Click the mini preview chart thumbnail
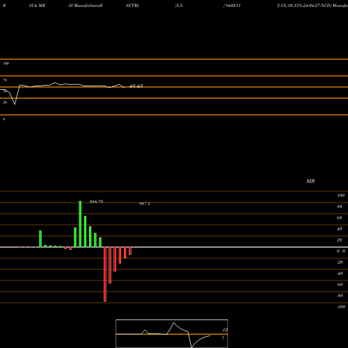Image resolution: width=348 pixels, height=348 pixels. (x=172, y=333)
